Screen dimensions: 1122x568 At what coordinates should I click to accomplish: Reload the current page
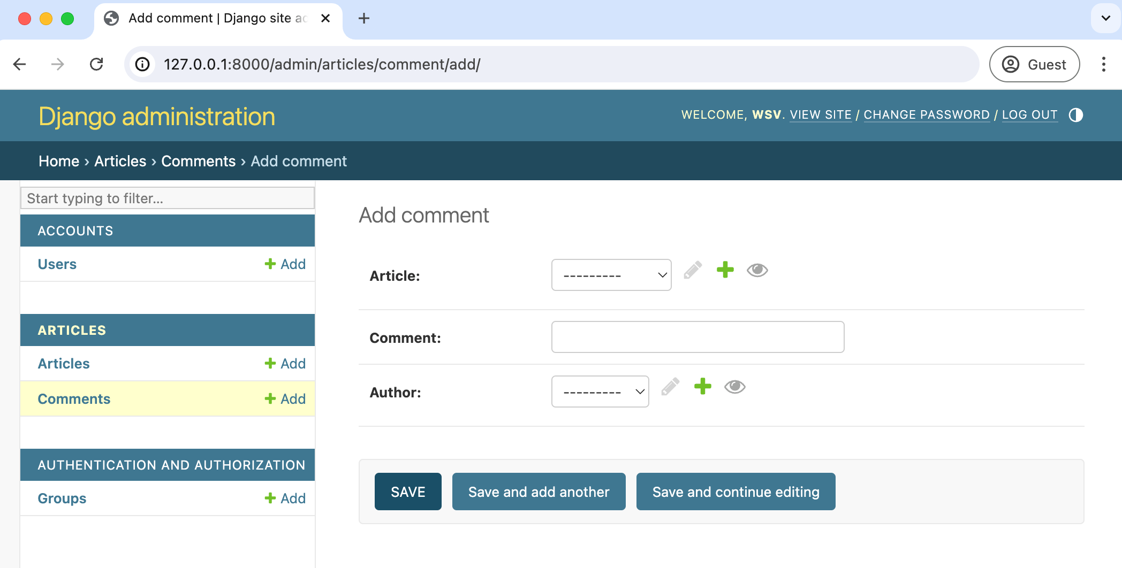click(x=96, y=64)
